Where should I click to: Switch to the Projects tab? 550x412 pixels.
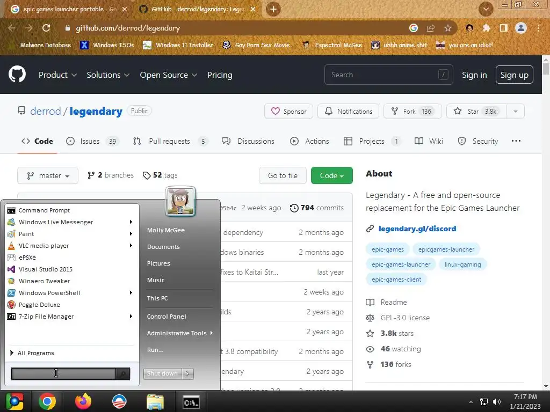point(372,141)
